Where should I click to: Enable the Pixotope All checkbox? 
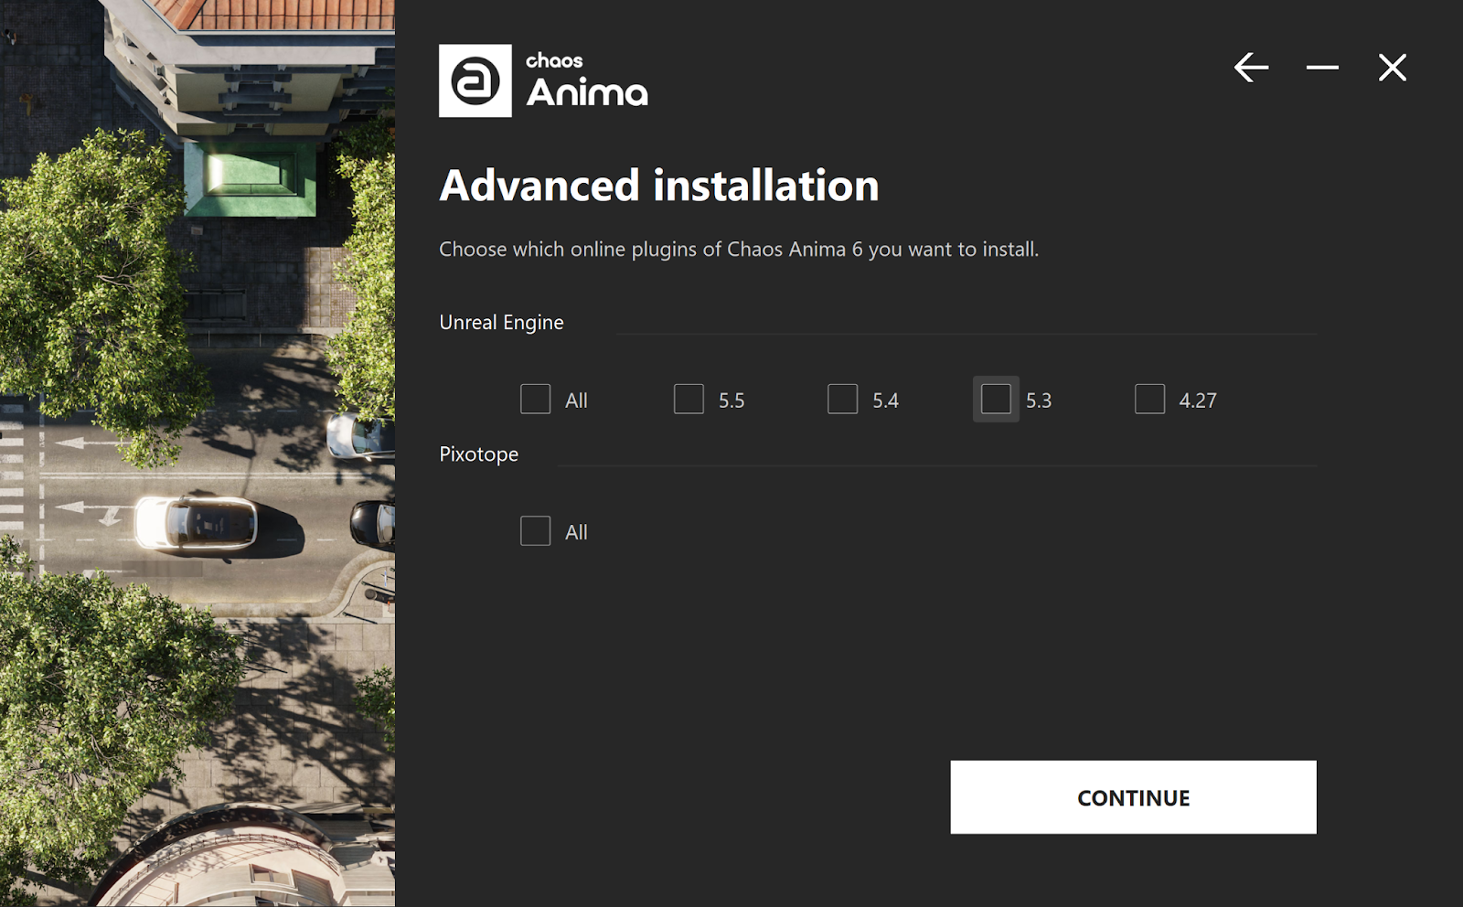(536, 531)
